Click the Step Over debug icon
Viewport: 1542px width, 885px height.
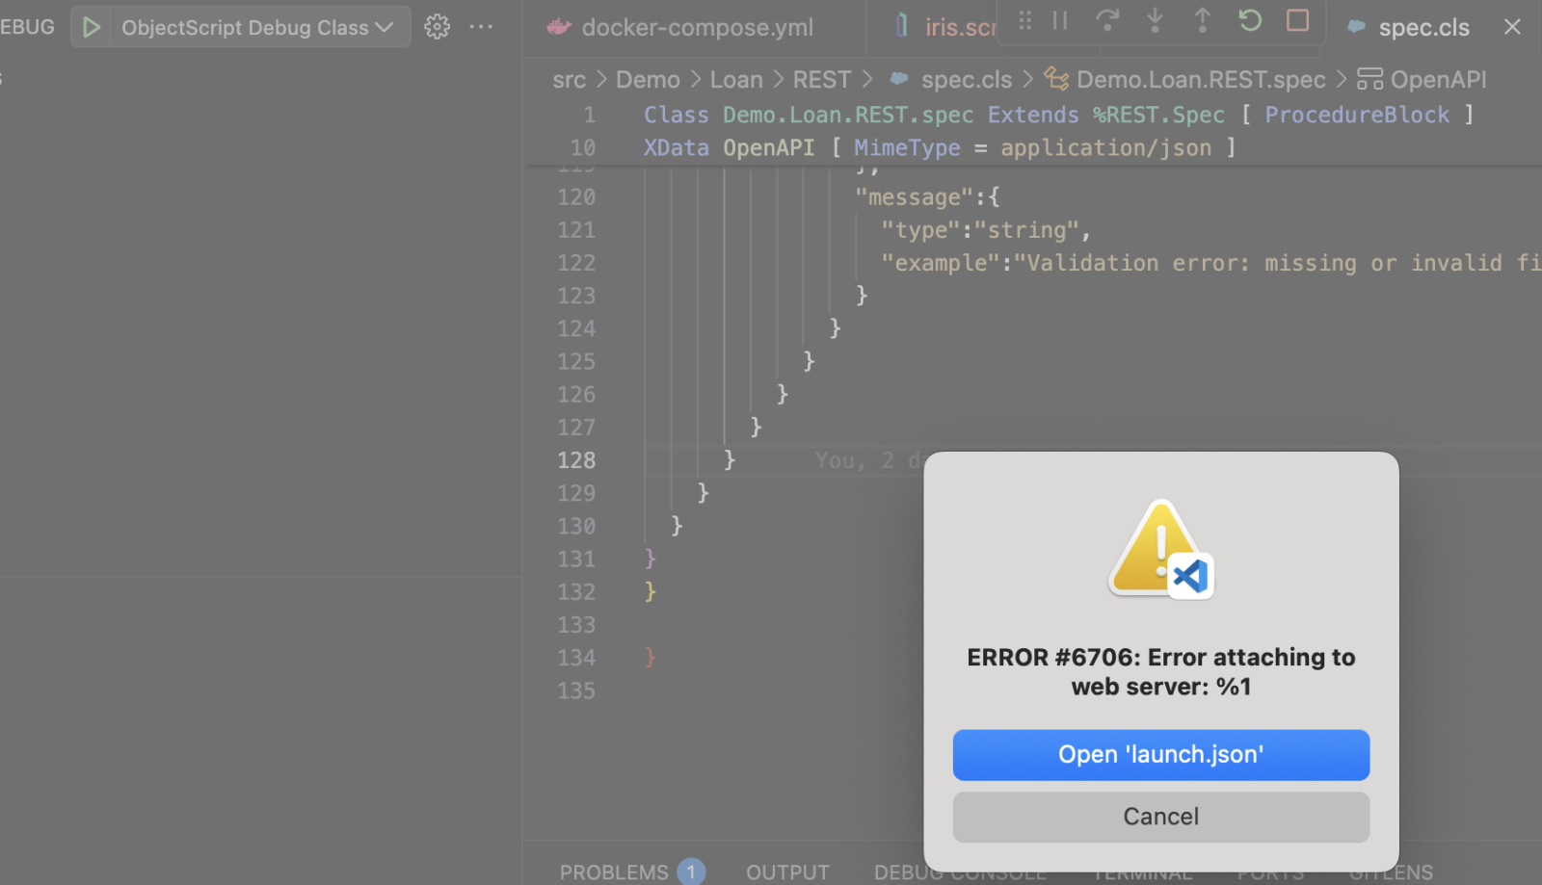tap(1107, 20)
